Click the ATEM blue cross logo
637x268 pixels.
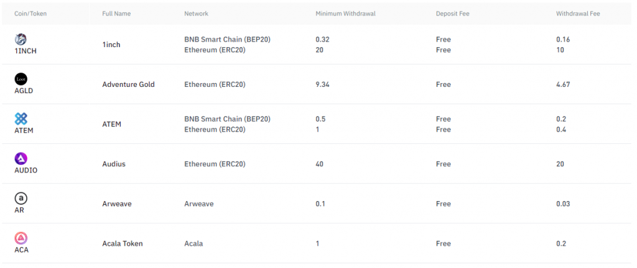point(21,118)
